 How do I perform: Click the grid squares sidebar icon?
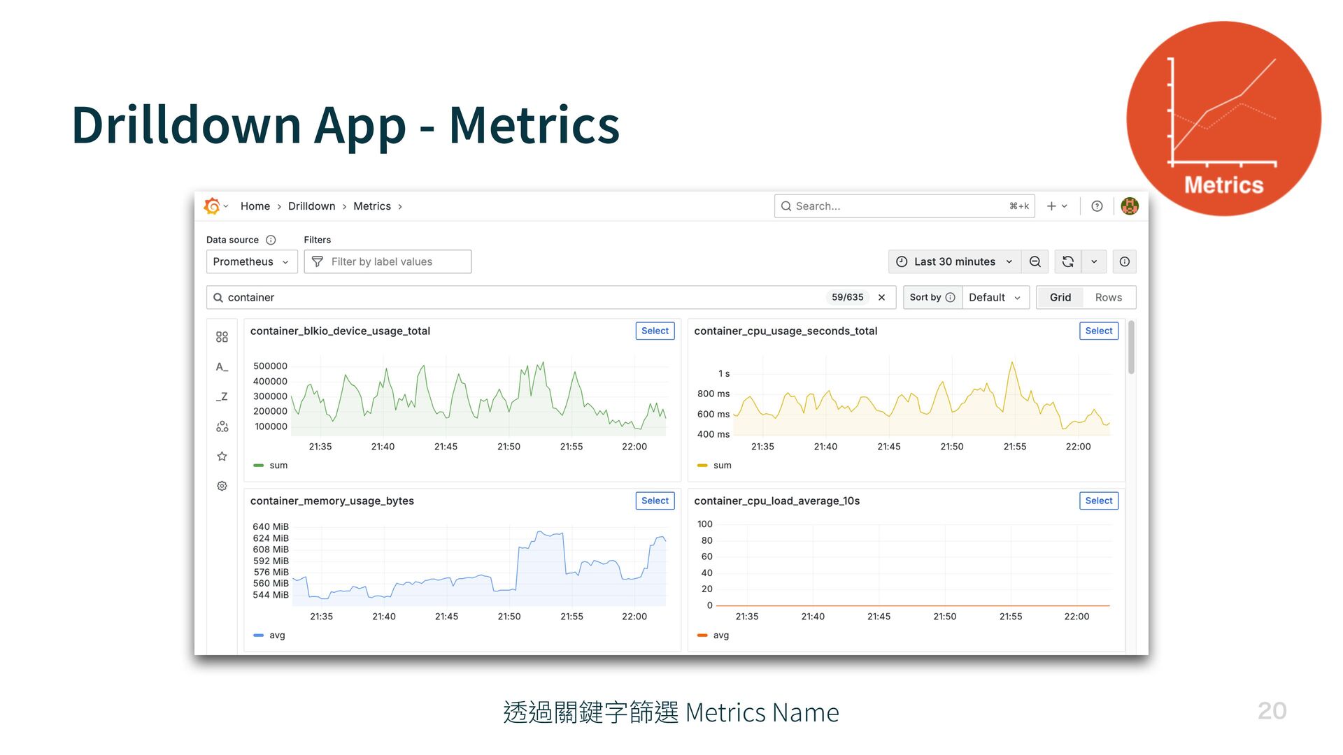(x=222, y=337)
